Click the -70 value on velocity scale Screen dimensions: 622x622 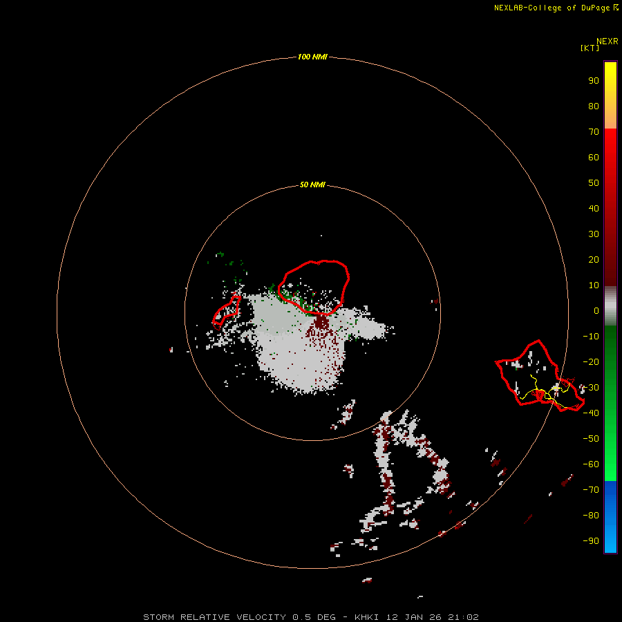pyautogui.click(x=591, y=490)
